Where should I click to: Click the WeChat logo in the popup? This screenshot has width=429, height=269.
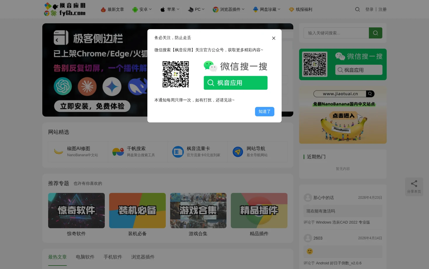point(210,66)
